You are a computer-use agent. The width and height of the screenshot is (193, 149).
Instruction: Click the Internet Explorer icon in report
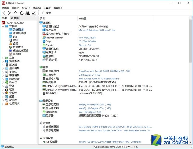coord(44,38)
